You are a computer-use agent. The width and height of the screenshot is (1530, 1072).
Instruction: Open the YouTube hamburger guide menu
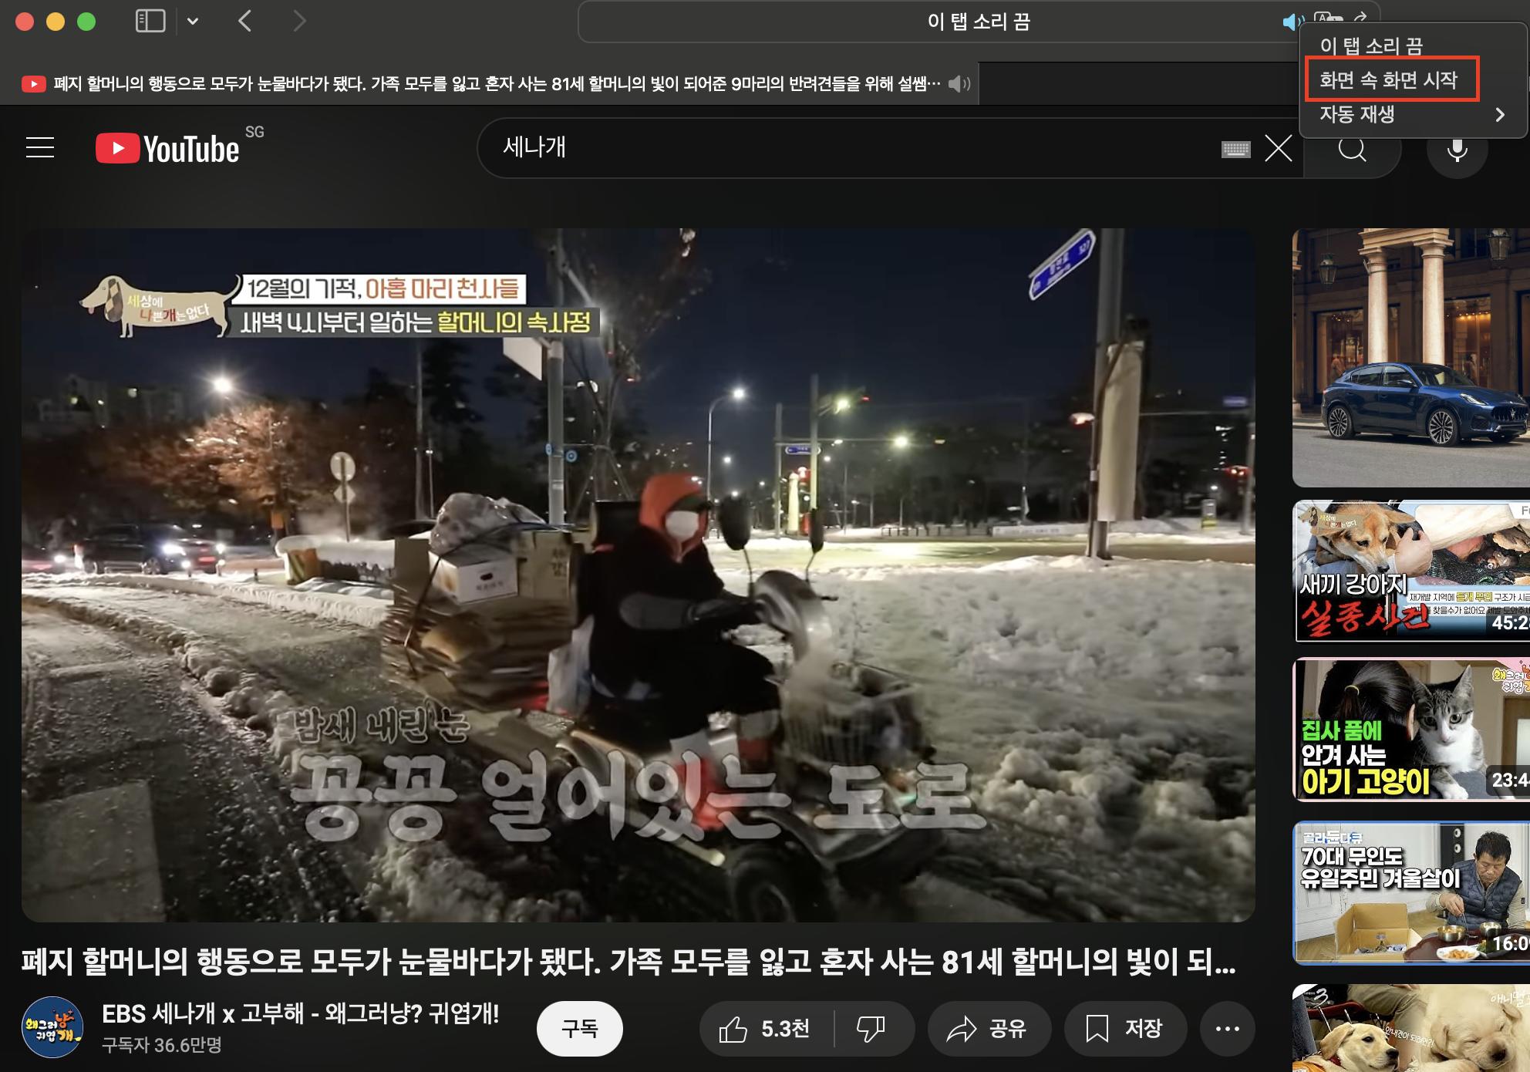click(x=40, y=147)
